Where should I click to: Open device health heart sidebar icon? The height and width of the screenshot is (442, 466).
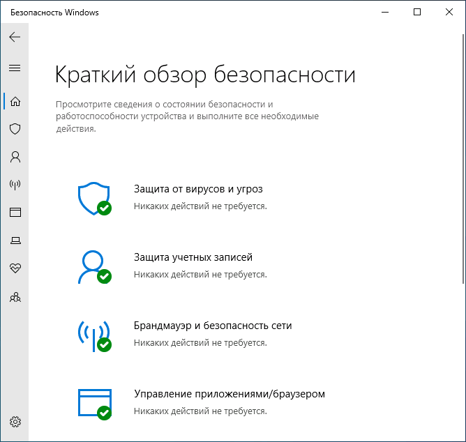pyautogui.click(x=15, y=268)
